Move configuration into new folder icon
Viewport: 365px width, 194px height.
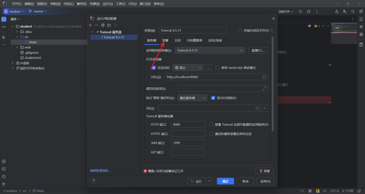tap(109, 25)
